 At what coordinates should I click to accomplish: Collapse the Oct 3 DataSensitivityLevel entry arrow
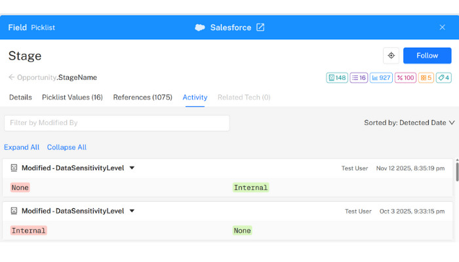pos(132,211)
